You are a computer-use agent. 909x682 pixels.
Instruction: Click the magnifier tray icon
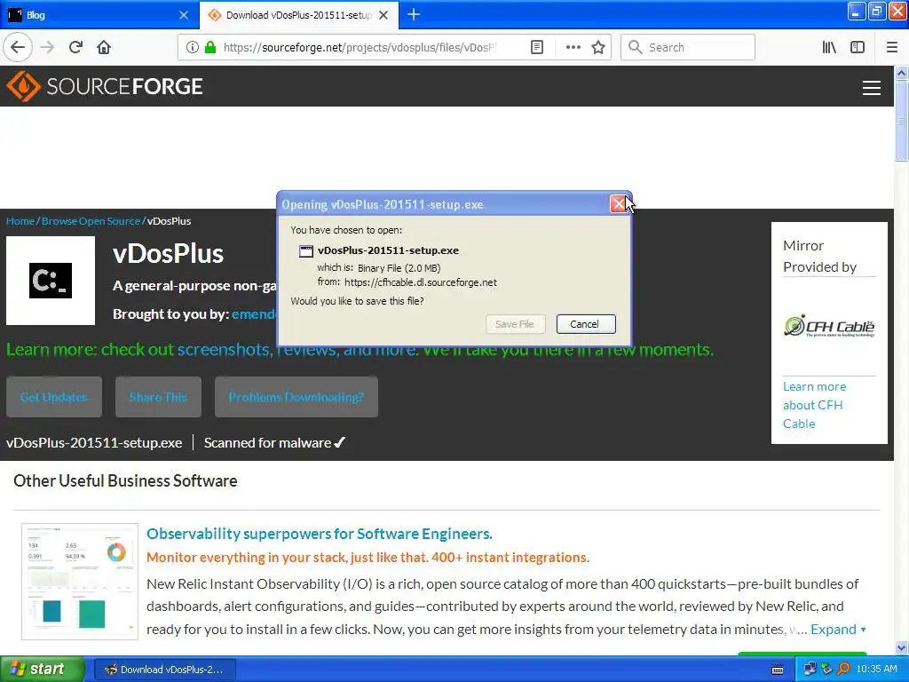point(843,670)
